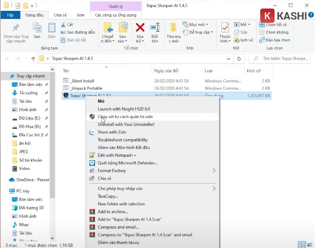
Task: Click Dán lối tắt in ribbon
Action: (x=74, y=40)
